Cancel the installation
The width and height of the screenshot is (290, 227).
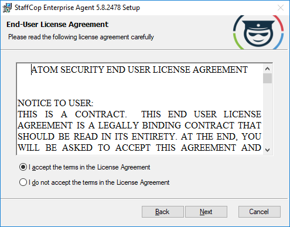click(260, 212)
